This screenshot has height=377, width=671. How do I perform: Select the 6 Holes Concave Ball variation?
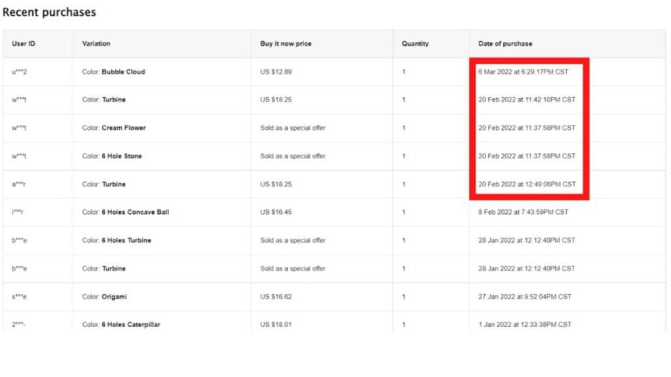126,212
